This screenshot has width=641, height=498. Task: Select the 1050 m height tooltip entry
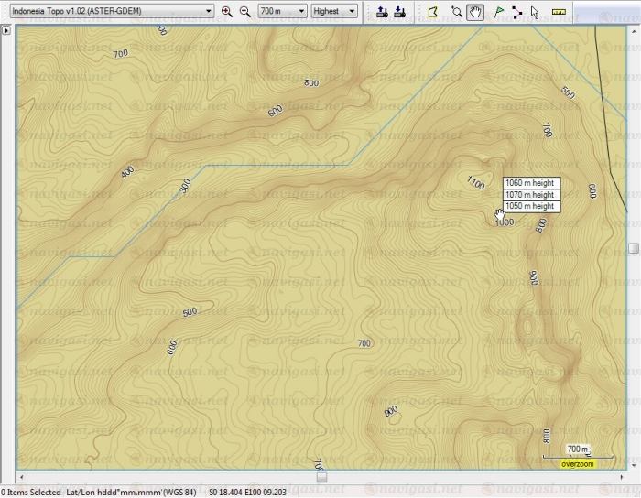(529, 207)
